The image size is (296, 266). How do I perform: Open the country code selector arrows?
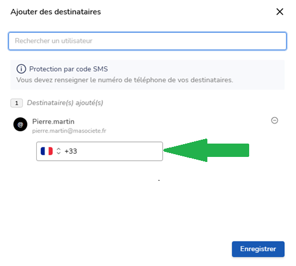[x=59, y=151]
